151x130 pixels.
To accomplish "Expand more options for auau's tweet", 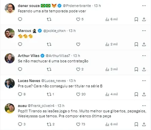I will coord(144,106).
